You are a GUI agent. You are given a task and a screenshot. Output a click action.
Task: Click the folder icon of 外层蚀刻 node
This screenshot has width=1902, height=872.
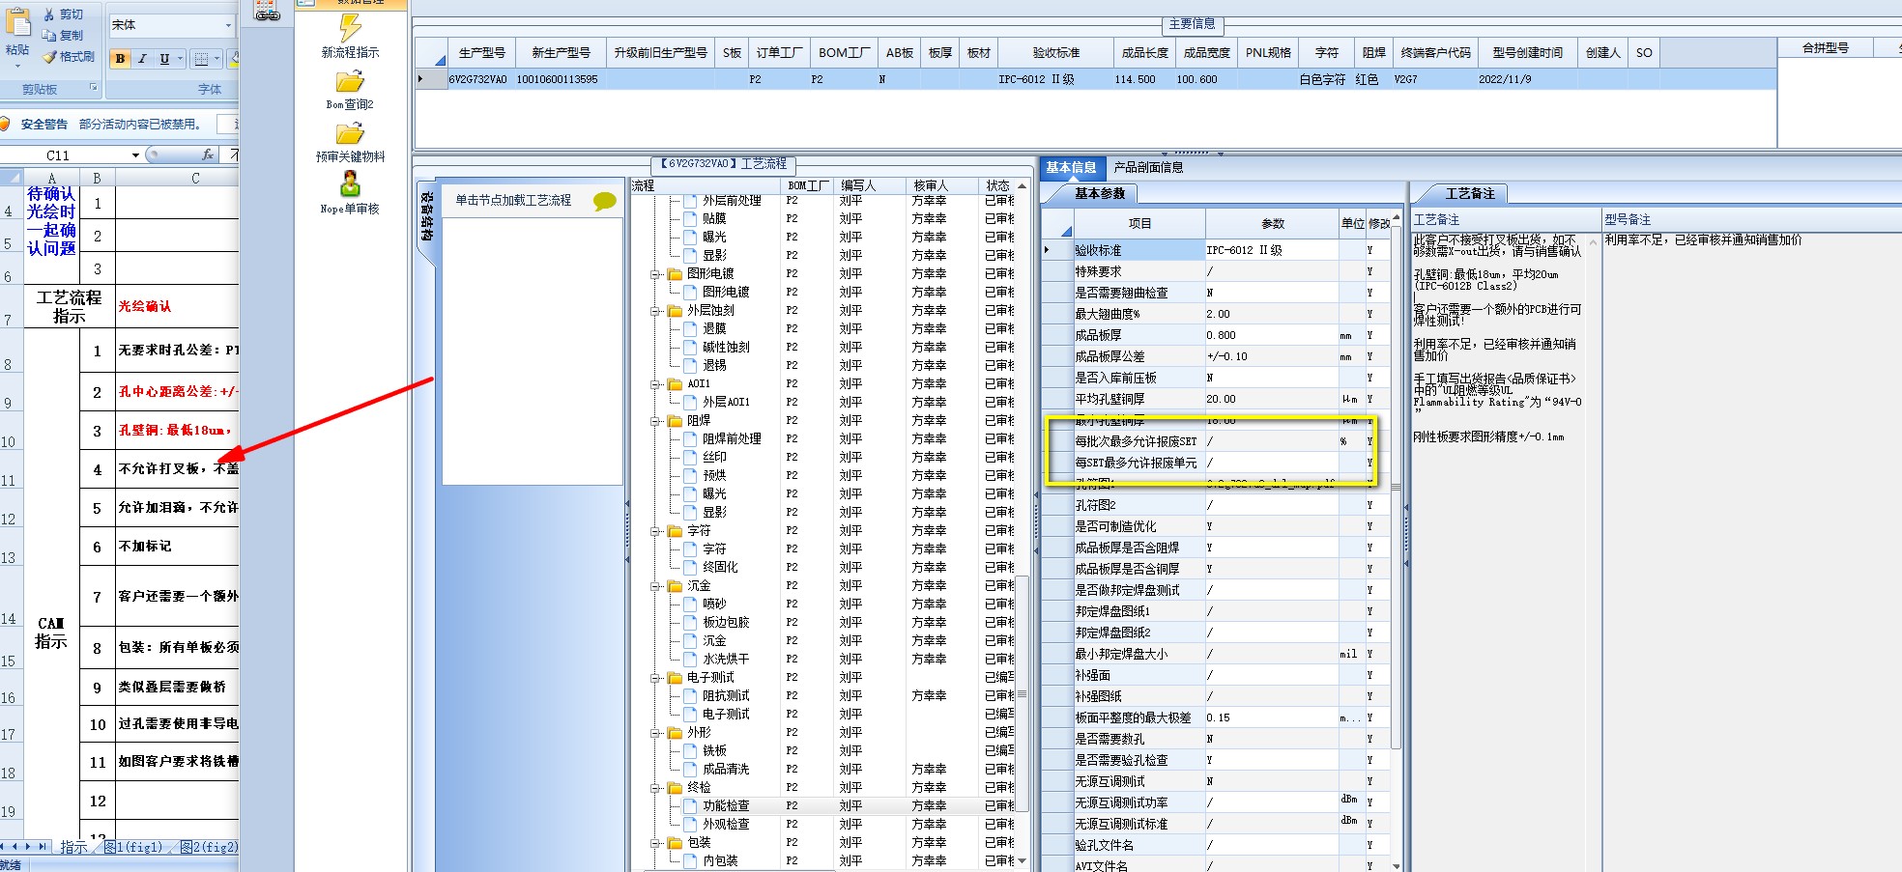coord(675,311)
